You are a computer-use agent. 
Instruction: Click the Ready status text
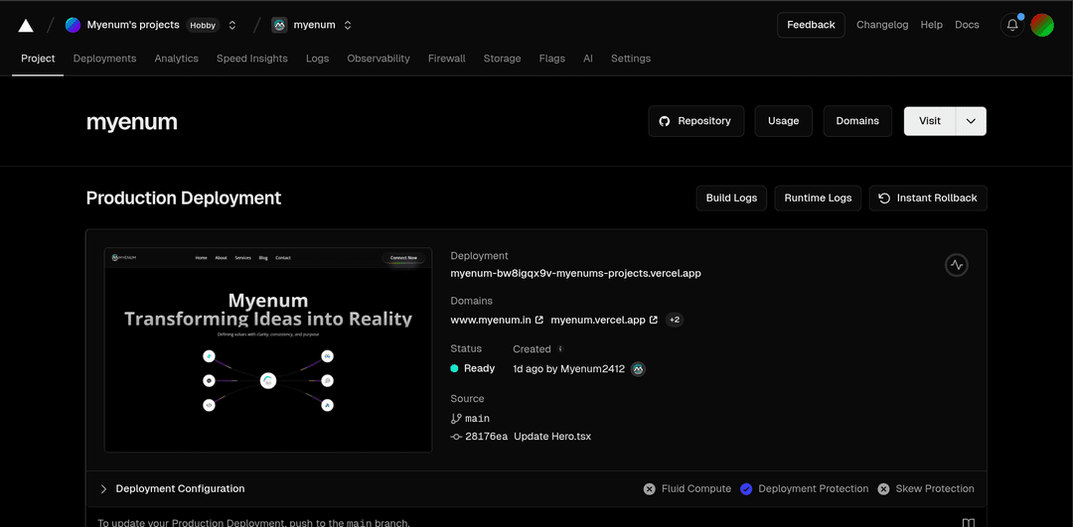[x=479, y=368]
